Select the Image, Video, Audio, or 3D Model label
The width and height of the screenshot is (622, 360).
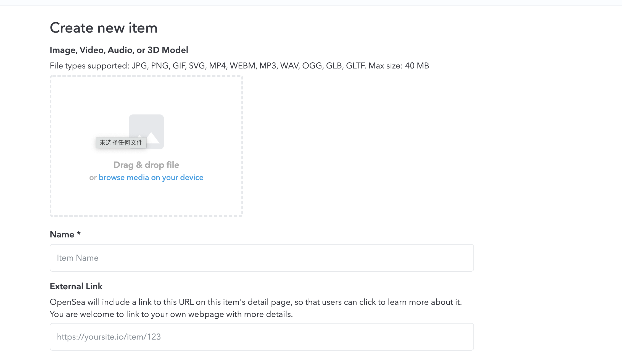coord(119,50)
